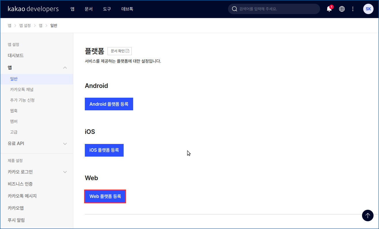Open the 데브톡 top menu
Image resolution: width=379 pixels, height=229 pixels.
127,9
